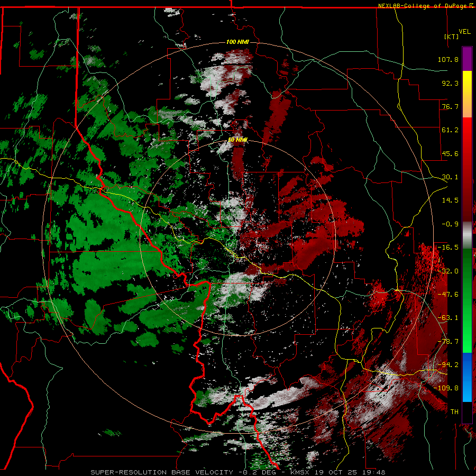Viewport: 476px width, 476px height.
Task: Click the 76.7 velocity scale value
Action: click(x=450, y=106)
